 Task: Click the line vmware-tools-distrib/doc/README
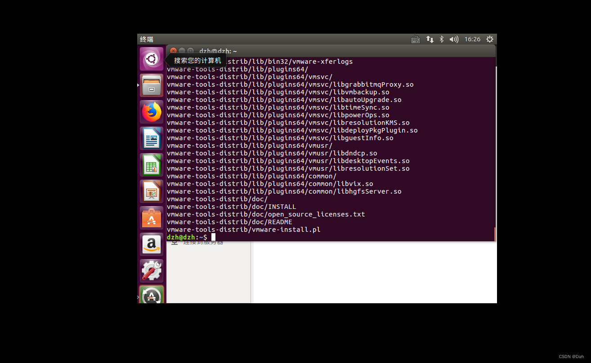tap(229, 222)
